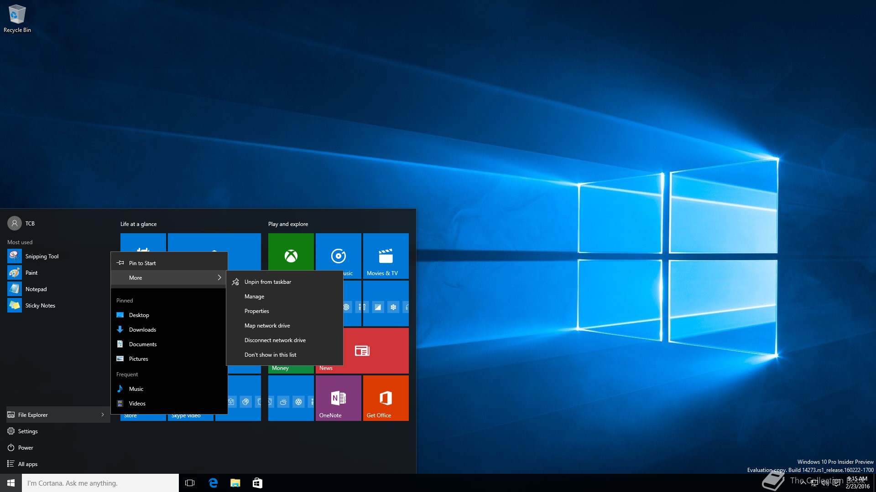Click the Cortana search box
Image resolution: width=876 pixels, height=492 pixels.
click(x=100, y=483)
